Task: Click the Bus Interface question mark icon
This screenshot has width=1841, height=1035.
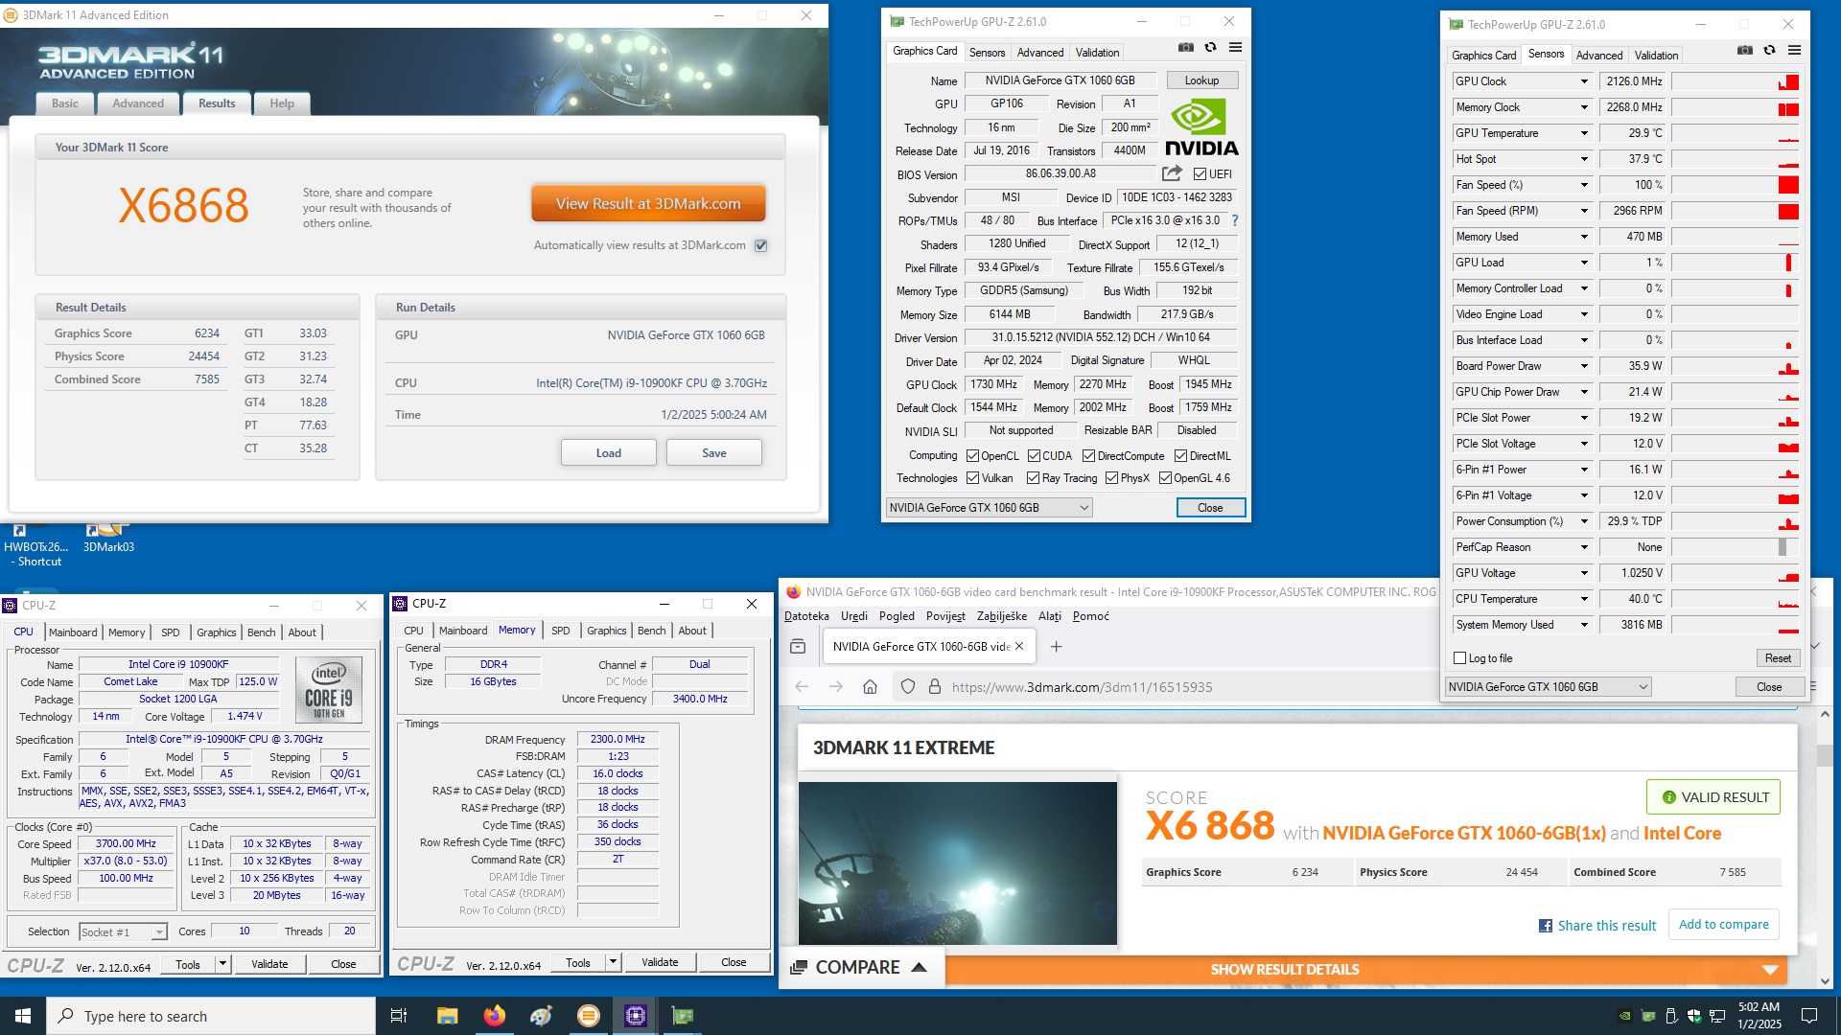Action: (1235, 220)
